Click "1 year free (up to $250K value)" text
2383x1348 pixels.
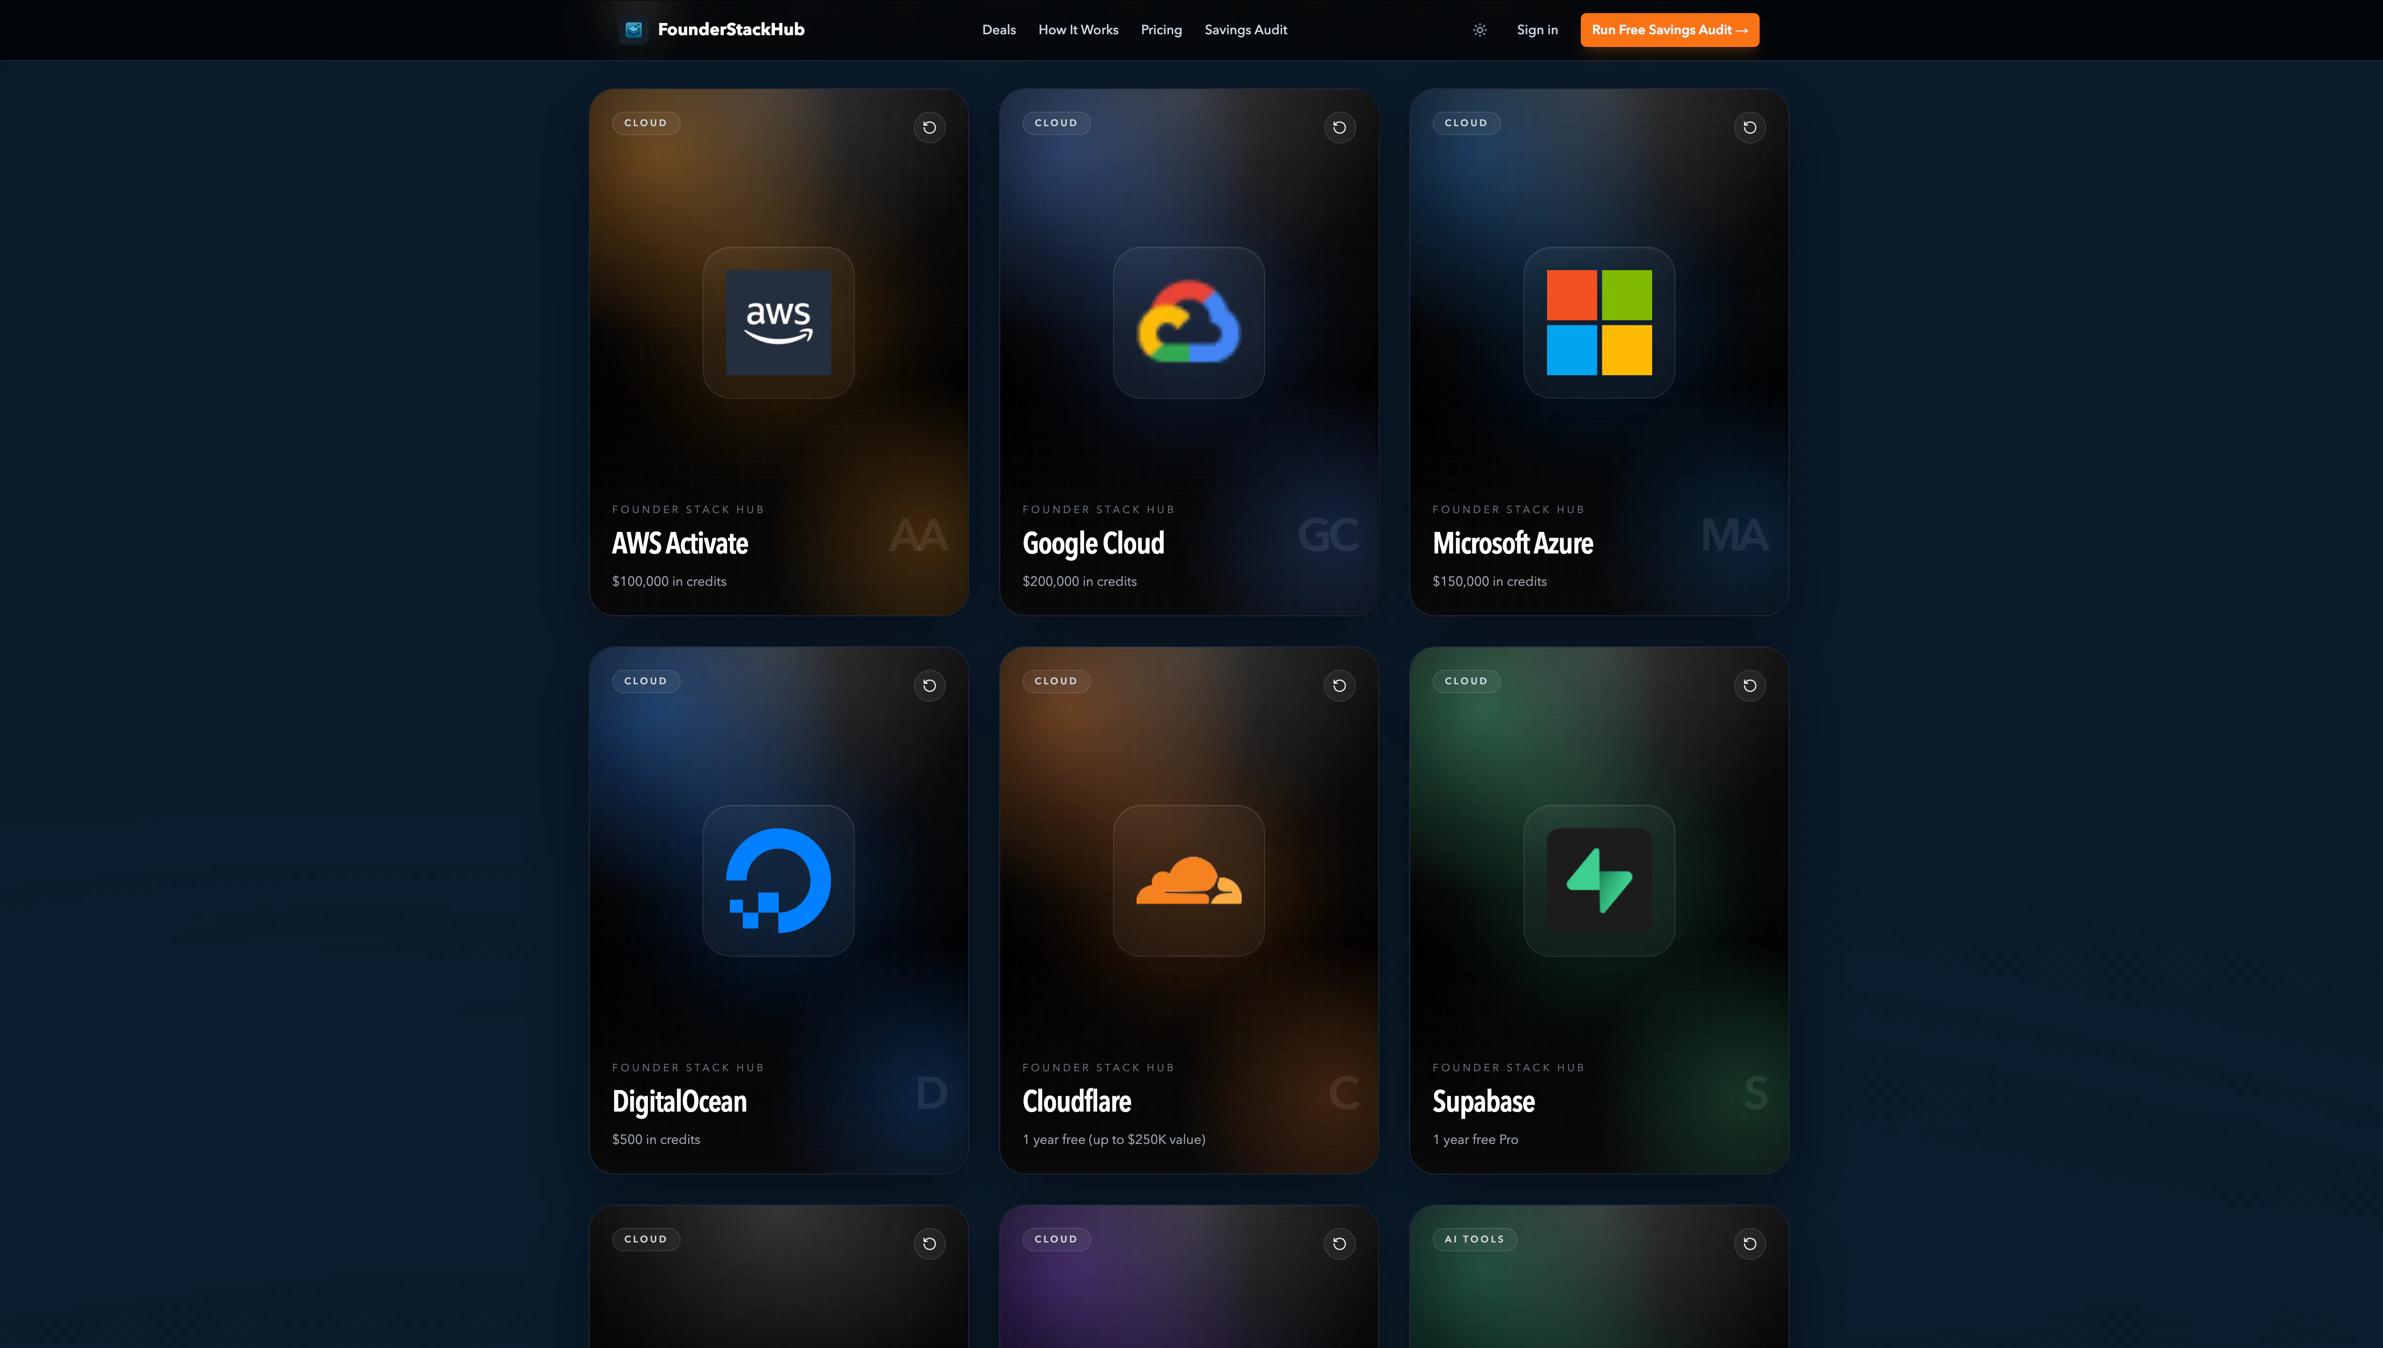pyautogui.click(x=1113, y=1140)
